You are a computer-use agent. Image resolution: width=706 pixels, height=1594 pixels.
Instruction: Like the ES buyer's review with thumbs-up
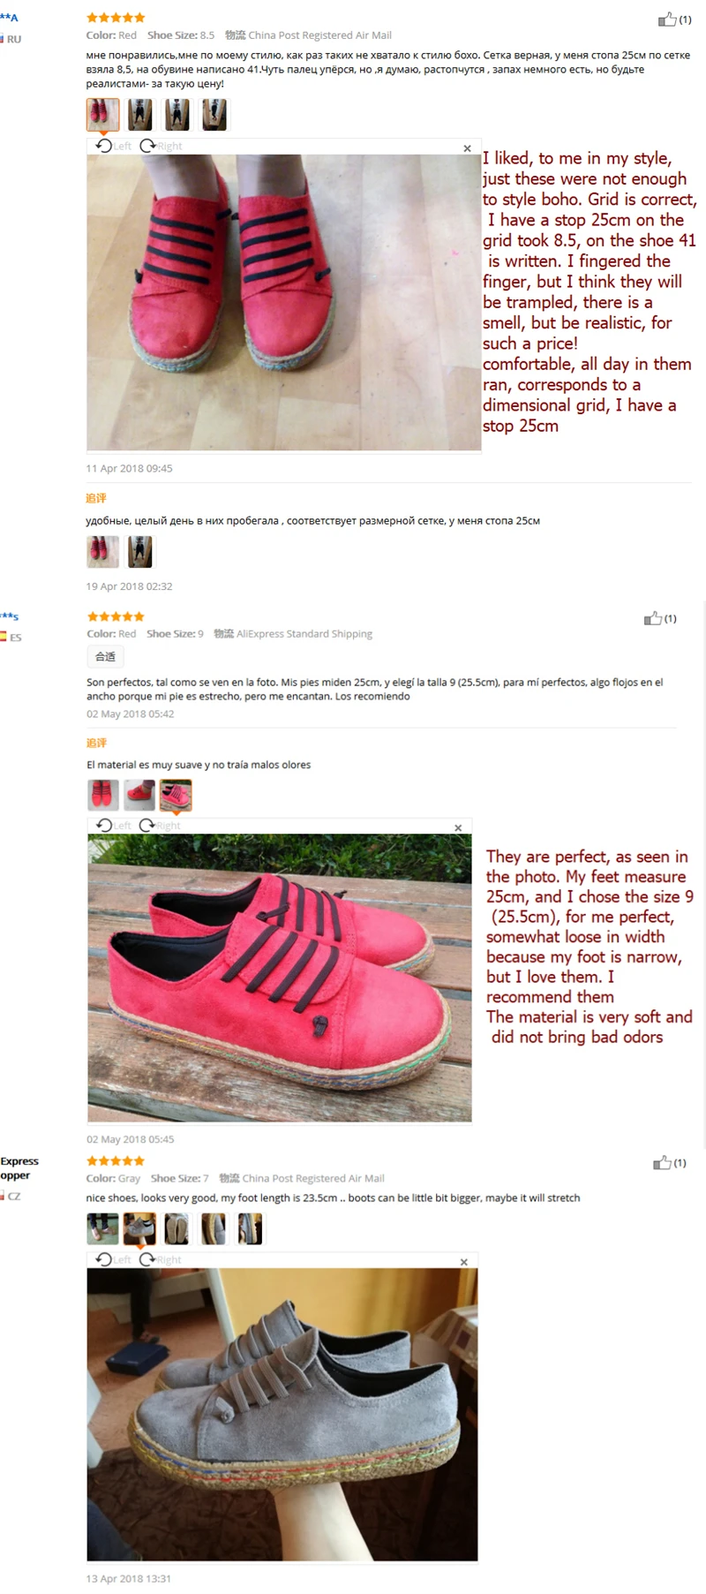coord(652,618)
